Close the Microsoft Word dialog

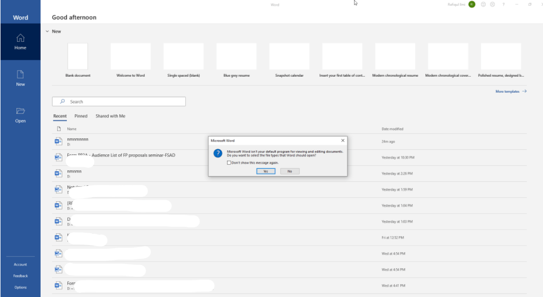coord(343,141)
